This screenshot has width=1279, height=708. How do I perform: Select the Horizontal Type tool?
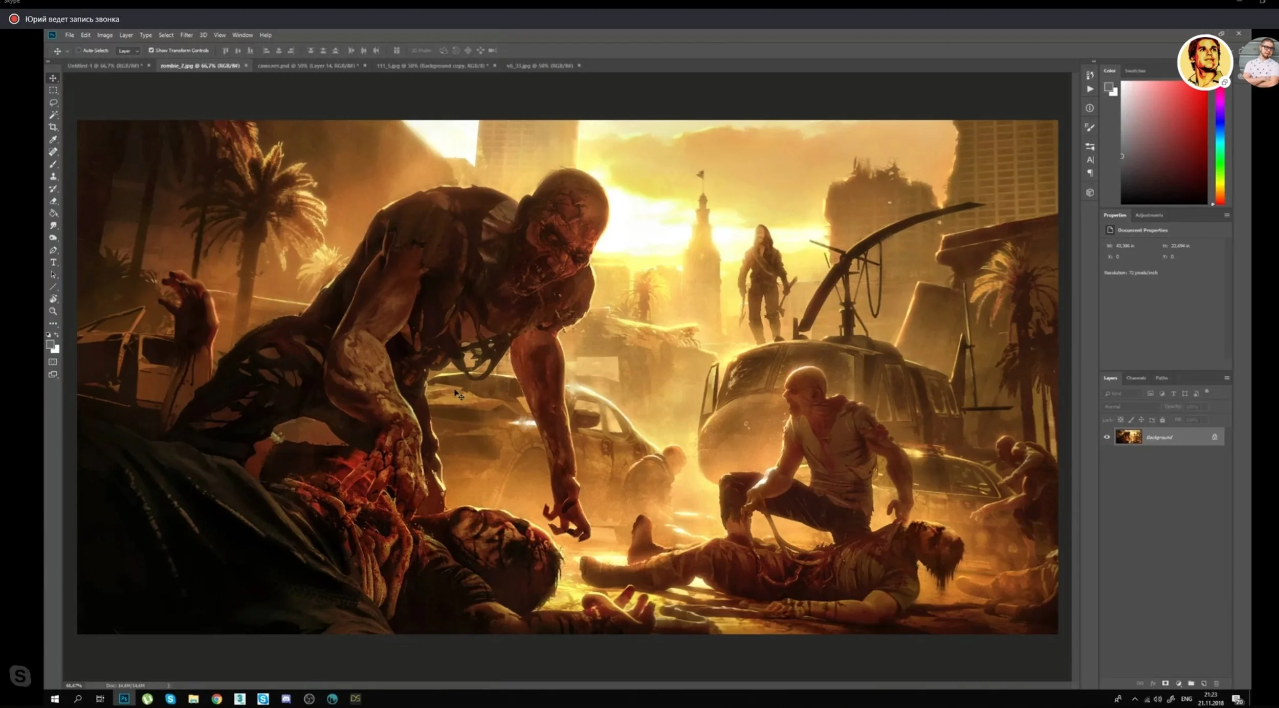click(x=53, y=262)
